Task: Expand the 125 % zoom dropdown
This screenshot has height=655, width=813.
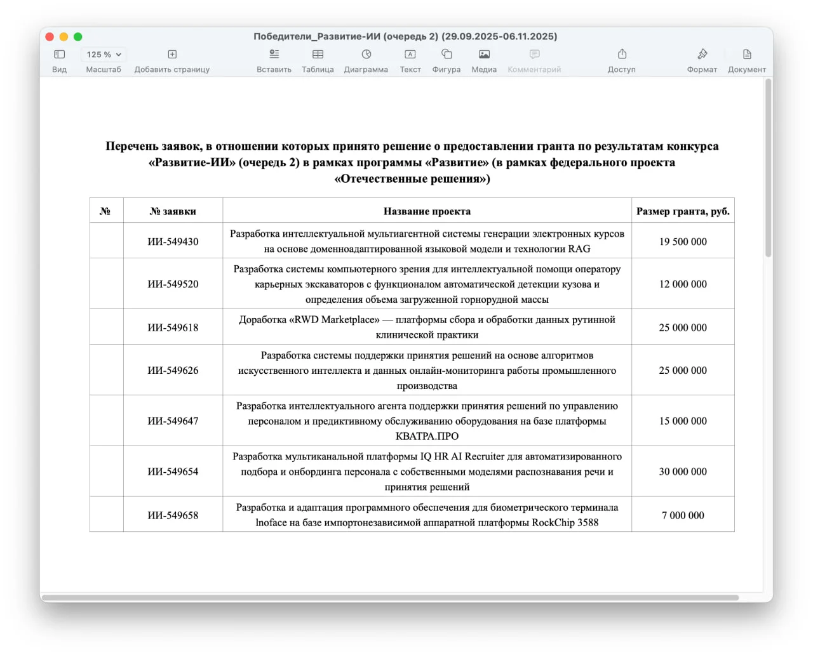Action: coord(104,55)
